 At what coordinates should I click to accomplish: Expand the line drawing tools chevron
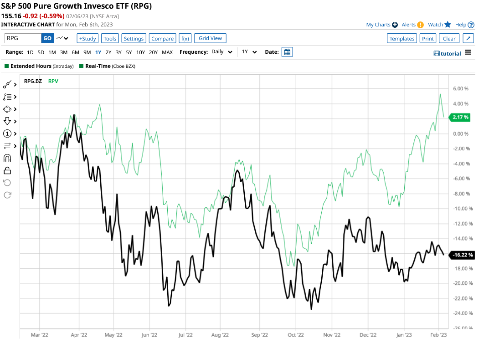(15, 85)
